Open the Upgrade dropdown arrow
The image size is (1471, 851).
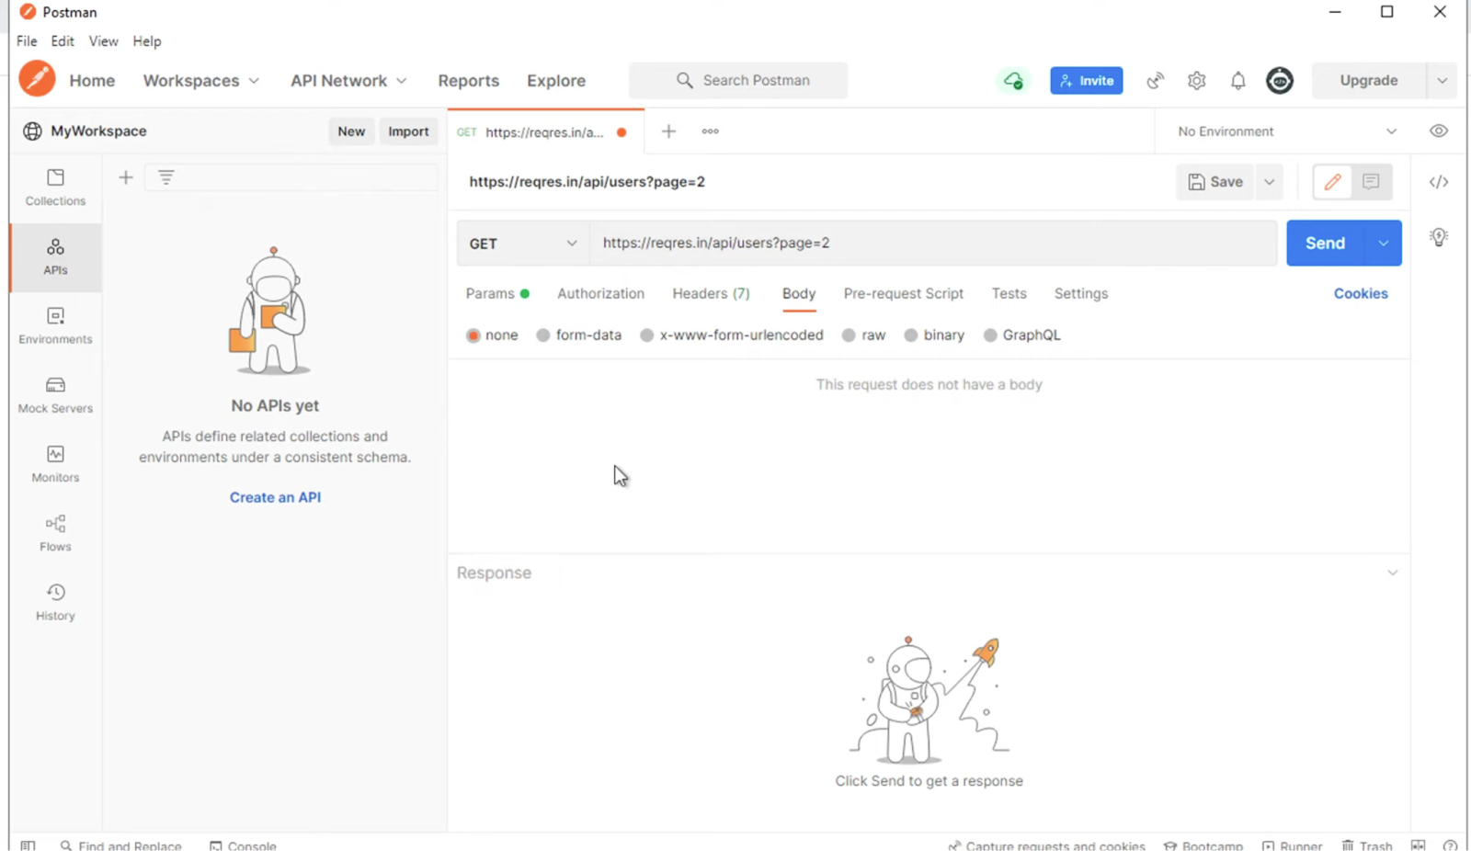[x=1442, y=81]
